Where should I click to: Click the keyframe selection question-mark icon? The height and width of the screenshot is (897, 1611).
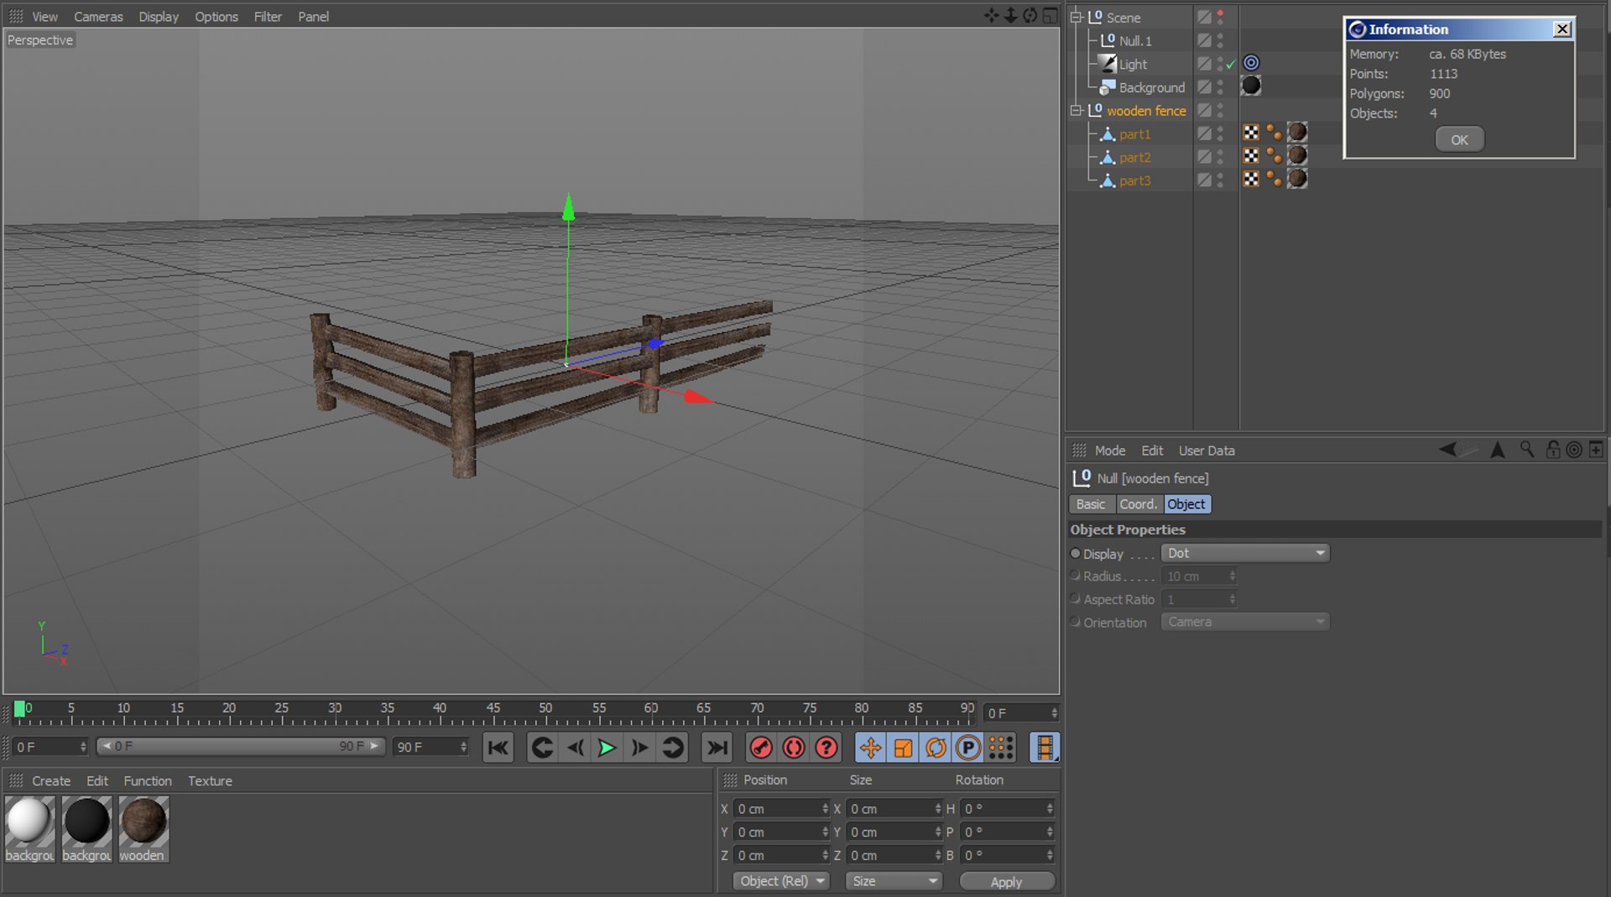(826, 748)
